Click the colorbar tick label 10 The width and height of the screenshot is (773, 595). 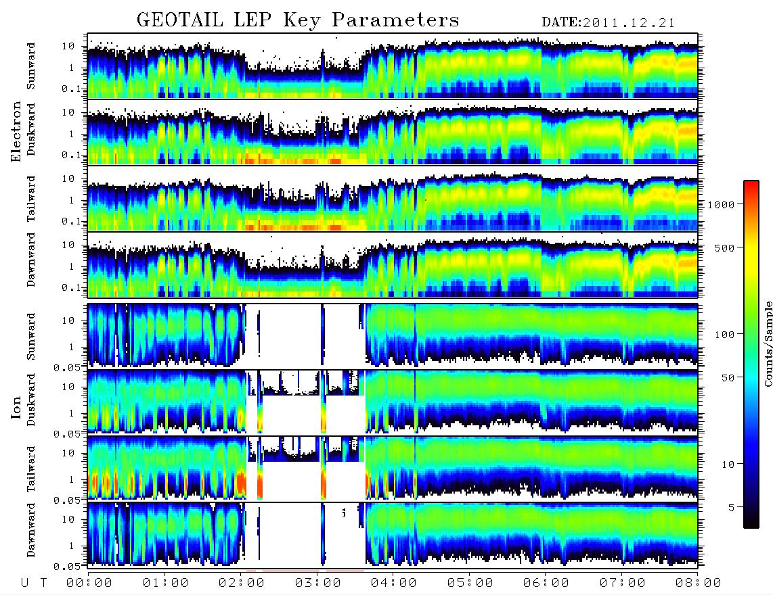728,464
